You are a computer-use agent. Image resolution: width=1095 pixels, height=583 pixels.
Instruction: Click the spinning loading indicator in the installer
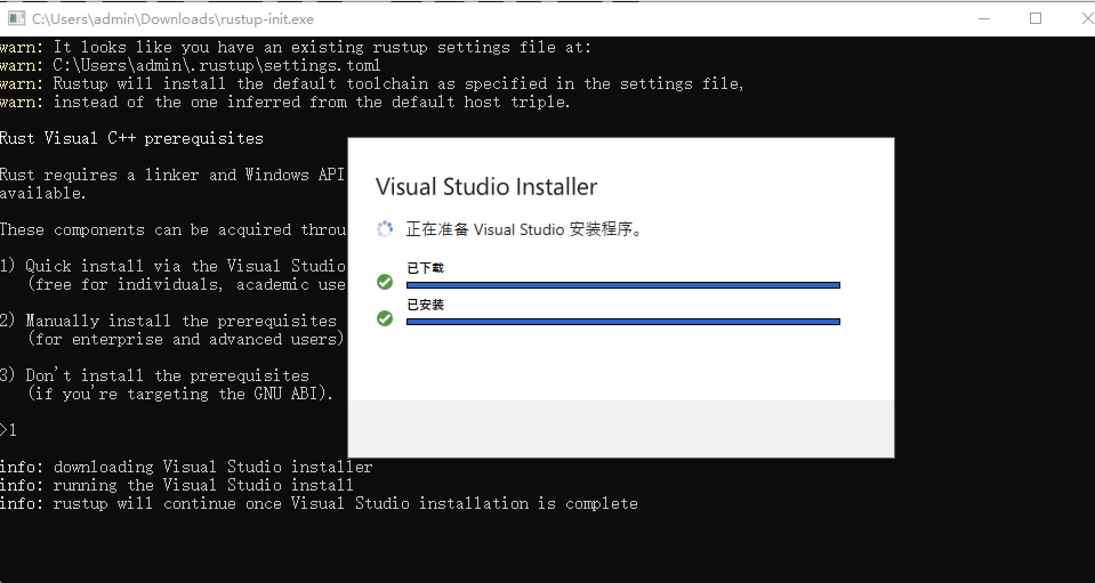coord(385,229)
